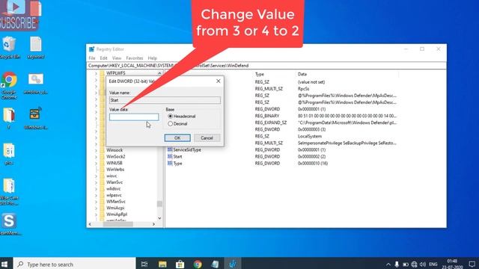The image size is (479, 269).
Task: Click the Data column header
Action: pos(302,74)
